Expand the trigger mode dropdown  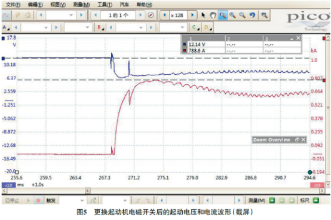click(x=72, y=200)
